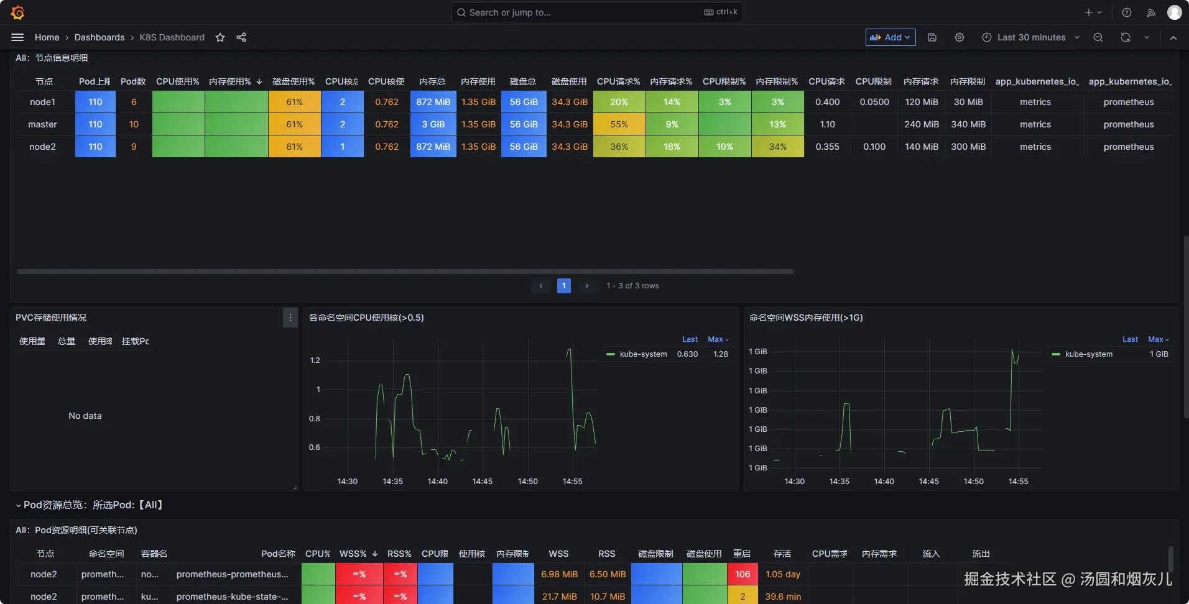
Task: Save the dashboard with disk icon
Action: coord(932,37)
